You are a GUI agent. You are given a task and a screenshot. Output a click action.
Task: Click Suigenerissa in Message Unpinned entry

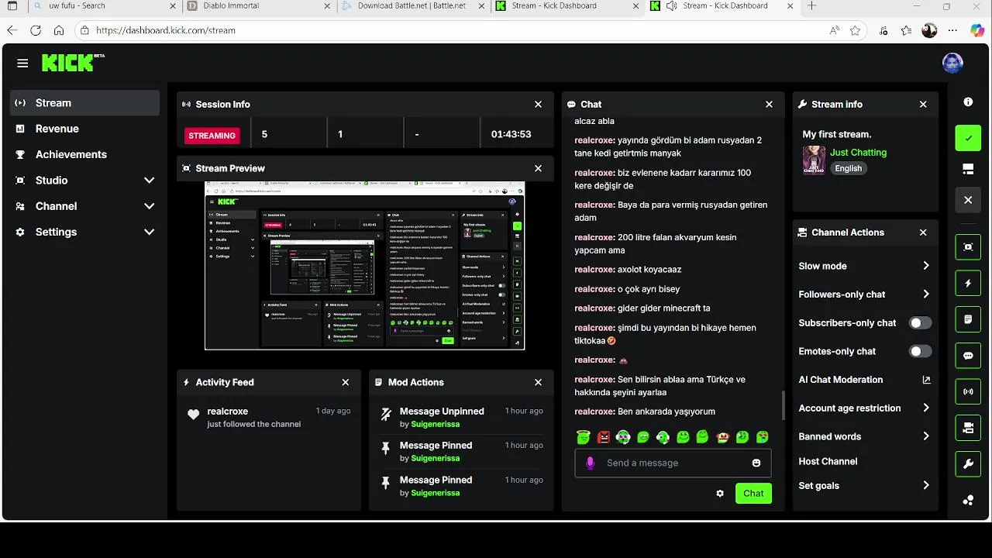click(x=436, y=424)
